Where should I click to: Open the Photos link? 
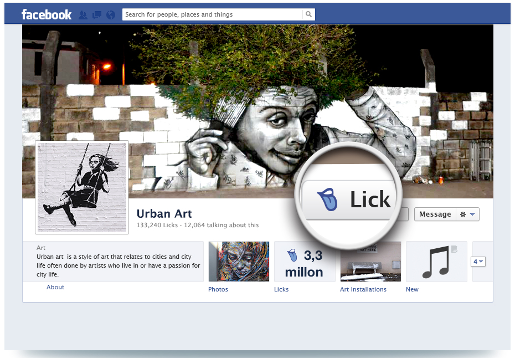pos(218,289)
